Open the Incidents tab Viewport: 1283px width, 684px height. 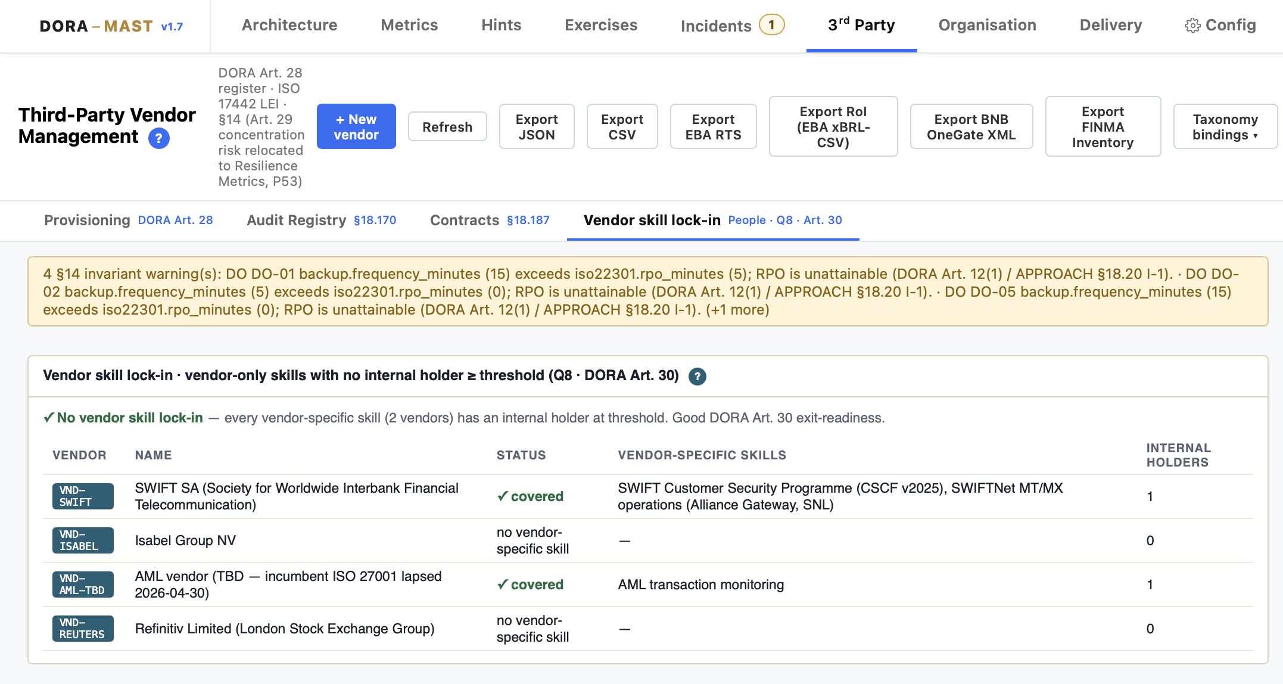point(716,26)
